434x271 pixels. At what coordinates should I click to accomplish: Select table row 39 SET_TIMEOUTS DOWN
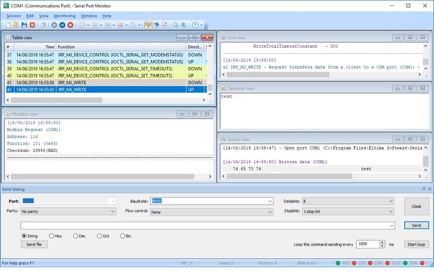[106, 69]
